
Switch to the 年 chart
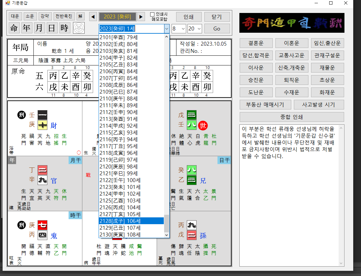[x=27, y=28]
